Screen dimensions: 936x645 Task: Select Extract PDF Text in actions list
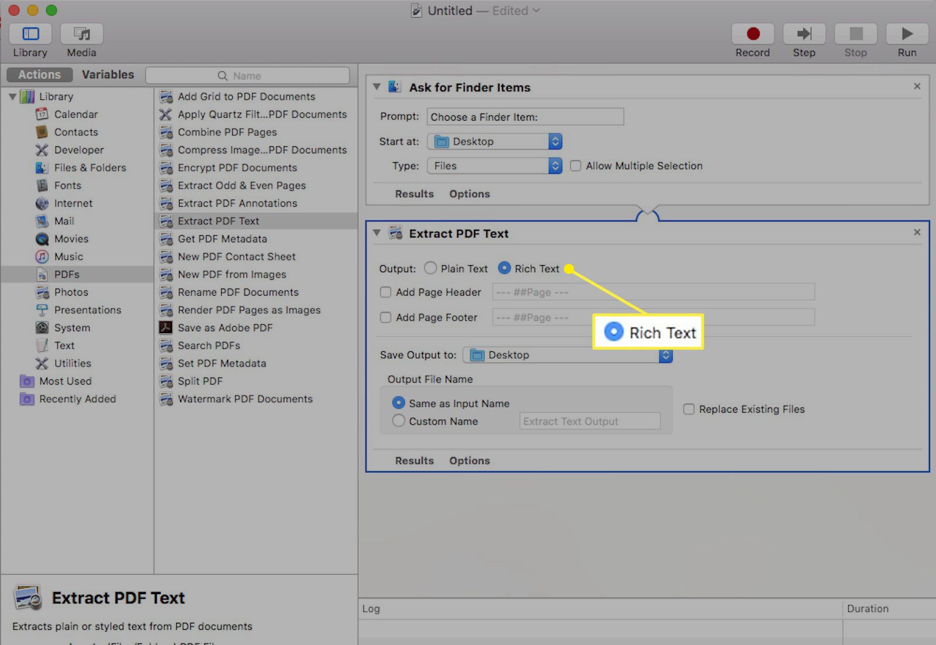[x=256, y=221]
